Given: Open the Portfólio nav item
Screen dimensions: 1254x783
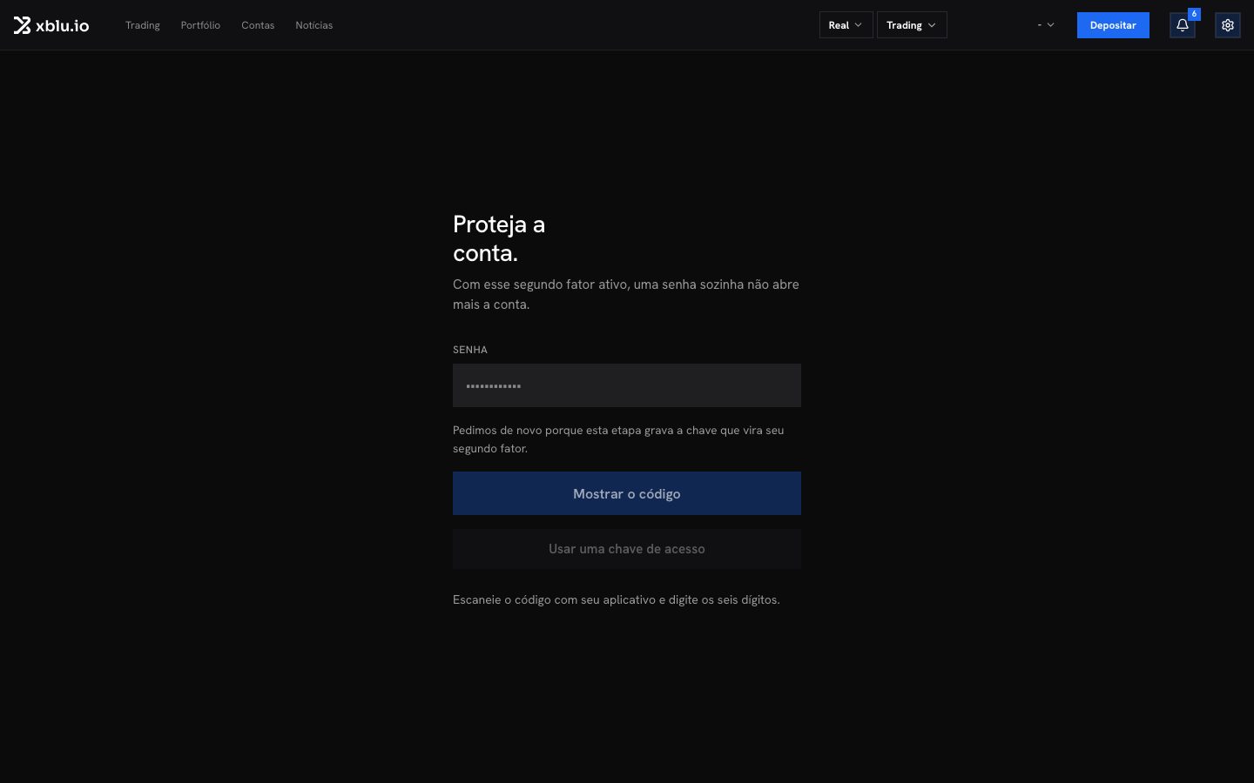Looking at the screenshot, I should click(x=200, y=25).
